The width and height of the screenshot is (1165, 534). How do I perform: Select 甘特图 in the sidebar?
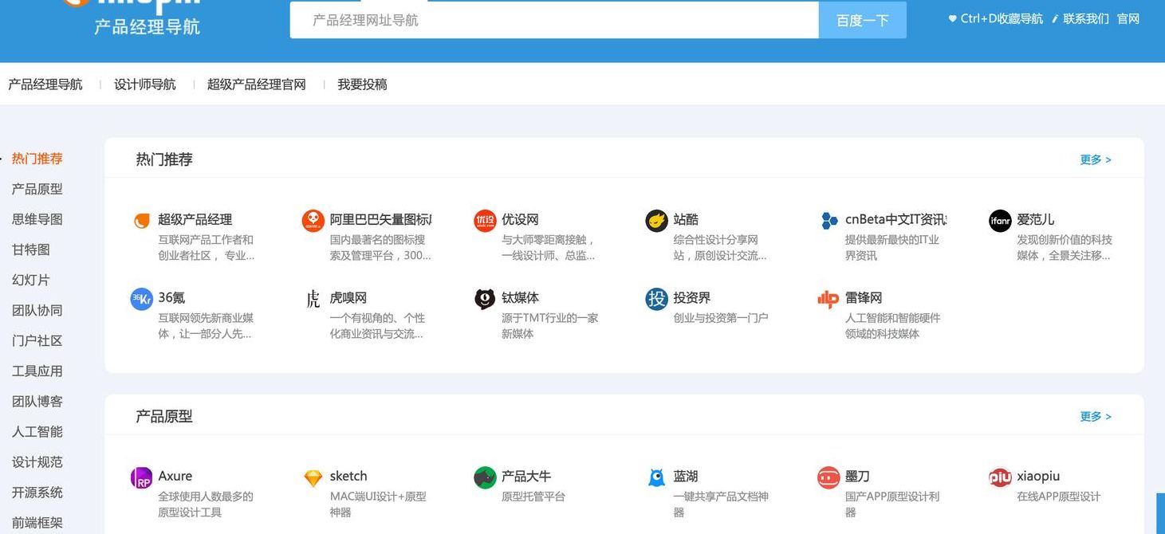point(31,249)
